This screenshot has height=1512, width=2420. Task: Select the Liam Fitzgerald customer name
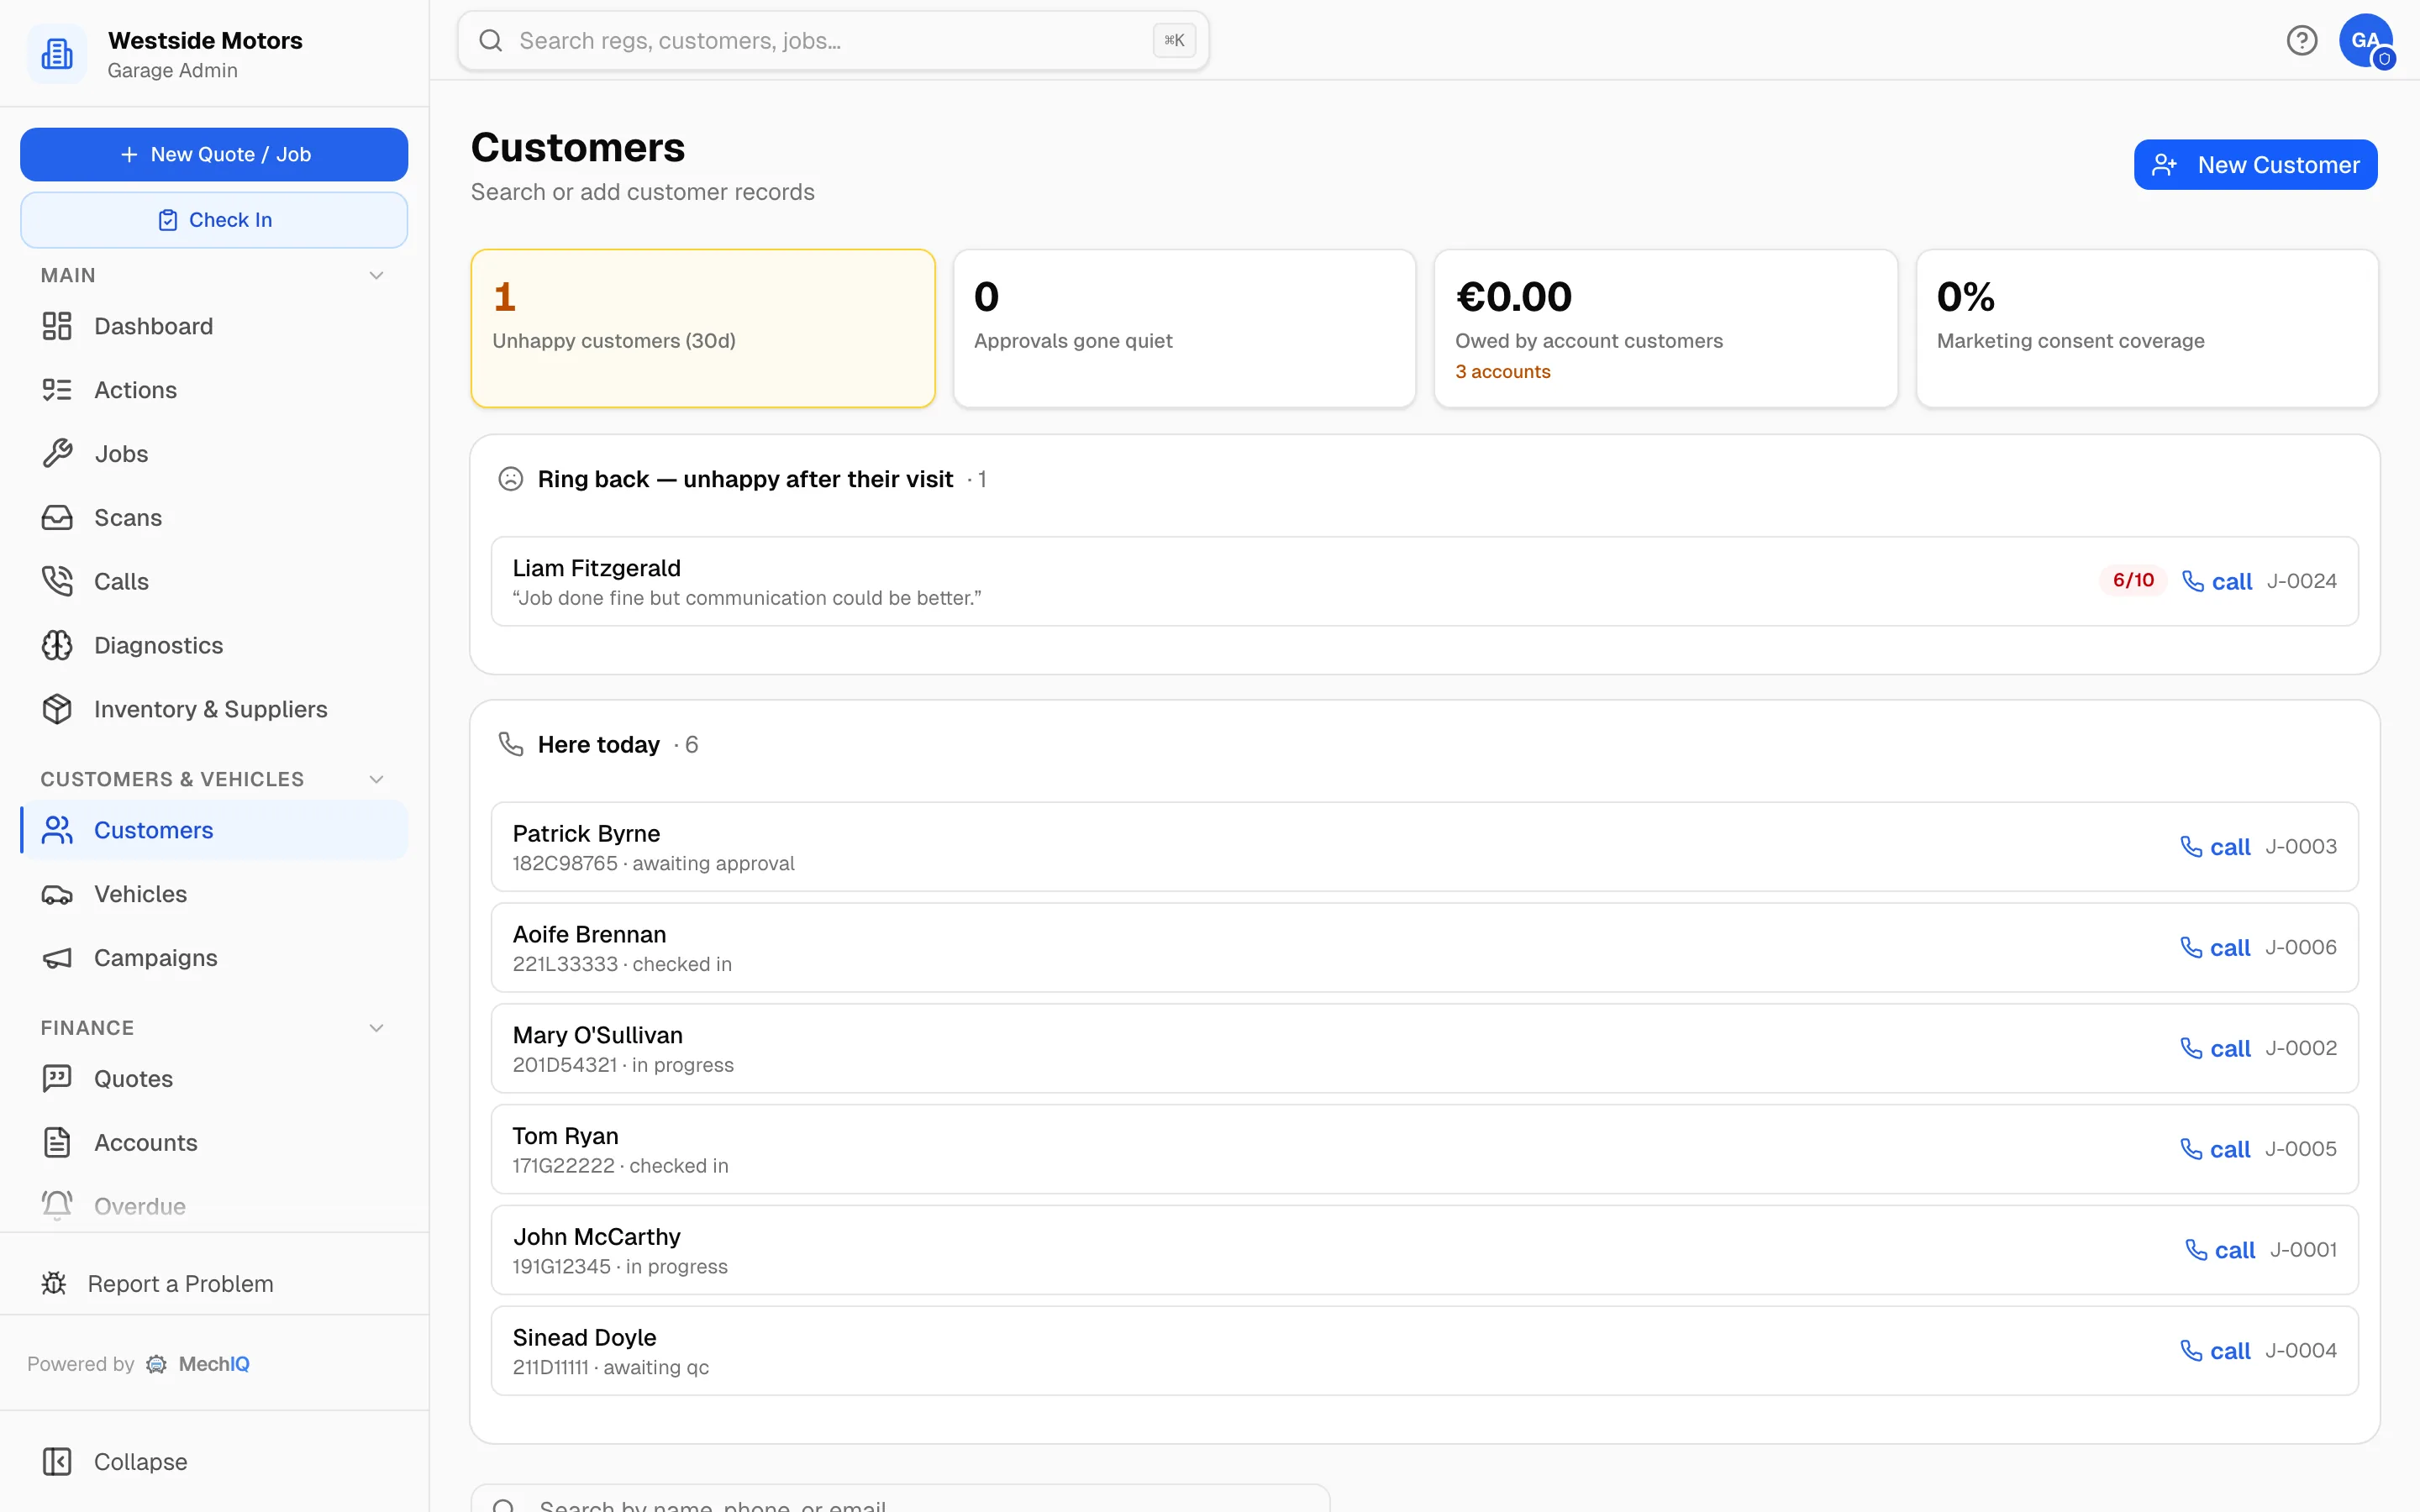click(x=597, y=568)
